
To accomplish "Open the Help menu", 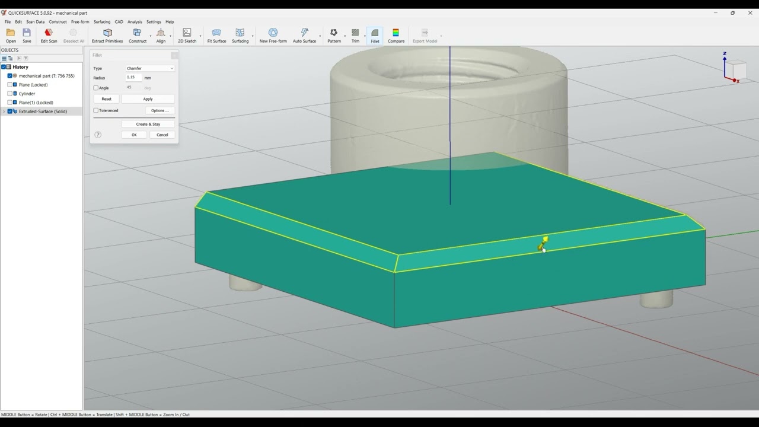I will click(170, 22).
